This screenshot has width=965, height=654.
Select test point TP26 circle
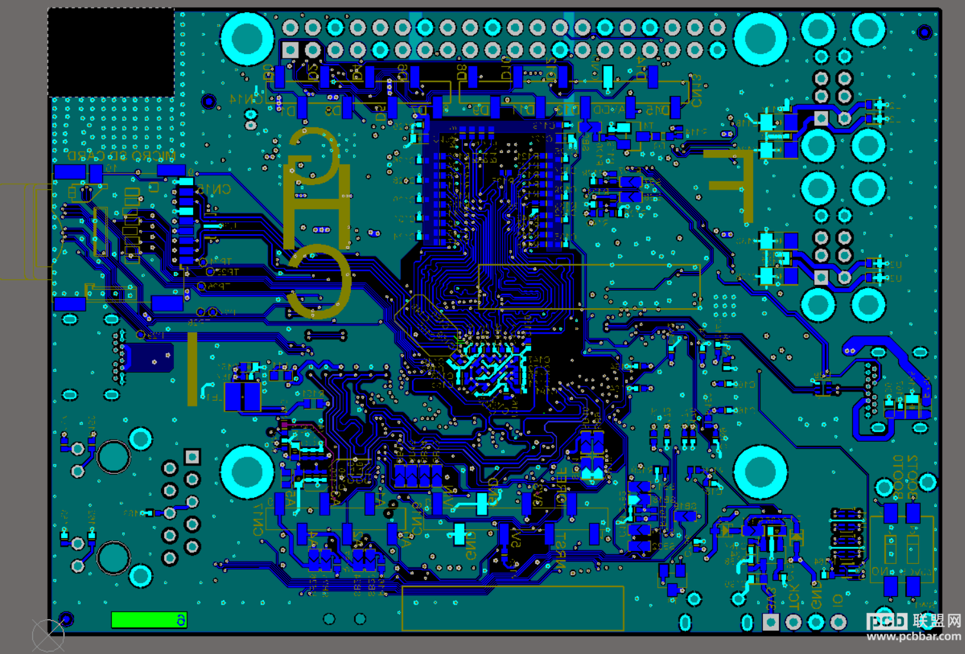[201, 286]
